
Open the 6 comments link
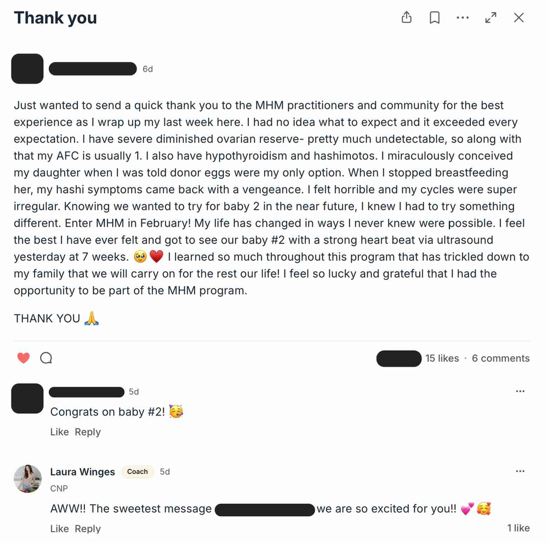500,358
